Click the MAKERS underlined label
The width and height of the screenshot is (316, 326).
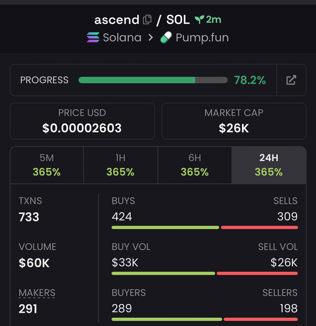pyautogui.click(x=37, y=293)
